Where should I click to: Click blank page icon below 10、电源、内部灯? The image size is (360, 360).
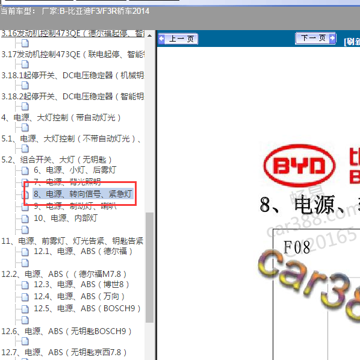pyautogui.click(x=25, y=229)
